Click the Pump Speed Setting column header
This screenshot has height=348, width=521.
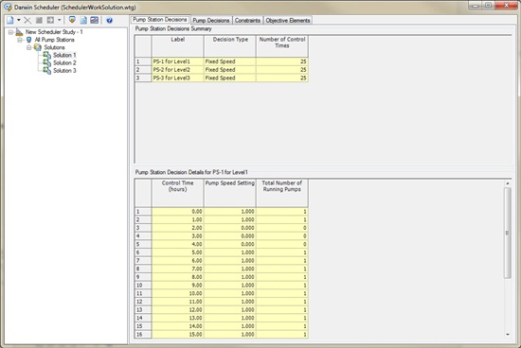pos(230,193)
